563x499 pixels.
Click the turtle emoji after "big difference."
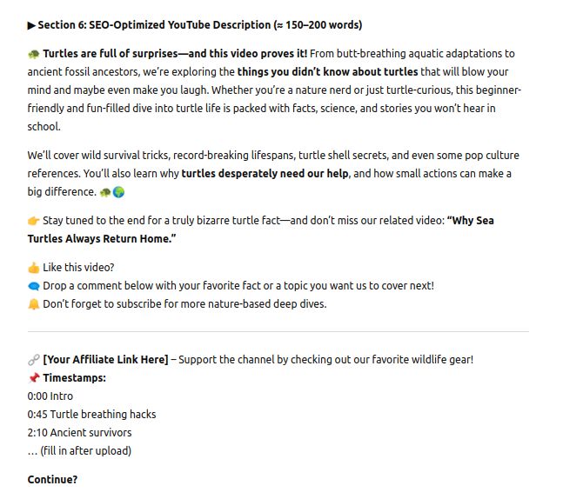[x=104, y=192]
